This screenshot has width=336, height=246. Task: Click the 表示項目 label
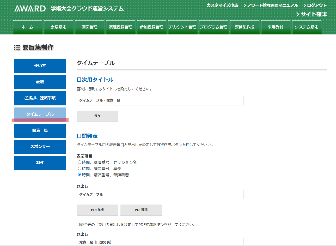pyautogui.click(x=84, y=156)
